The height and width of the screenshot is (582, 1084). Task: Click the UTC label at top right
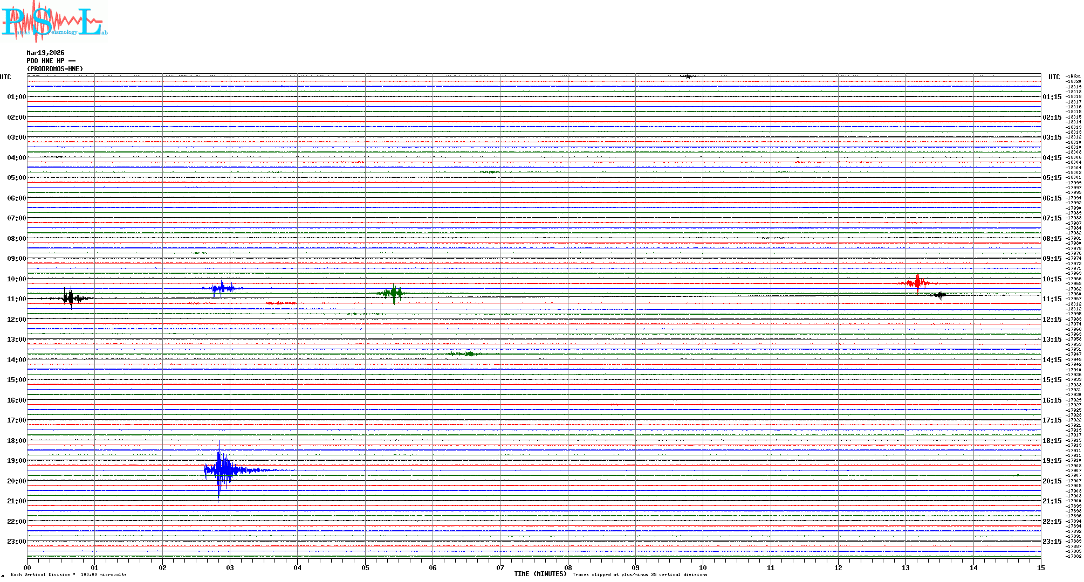coord(1054,77)
